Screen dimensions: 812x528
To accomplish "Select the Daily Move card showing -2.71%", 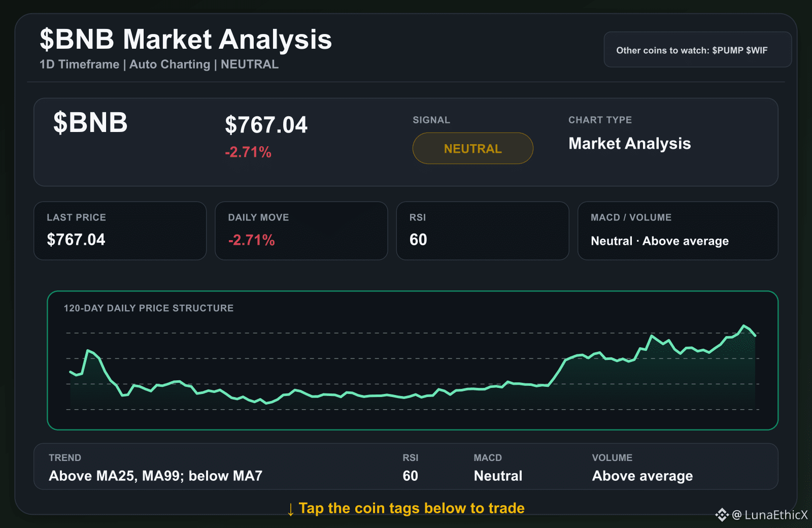I will [301, 231].
